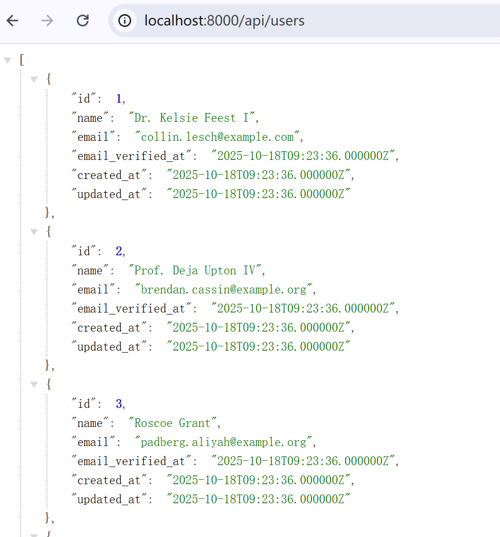View site information icon in address bar
This screenshot has width=500, height=537.
click(125, 21)
